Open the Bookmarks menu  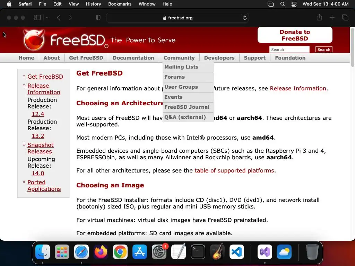point(120,4)
